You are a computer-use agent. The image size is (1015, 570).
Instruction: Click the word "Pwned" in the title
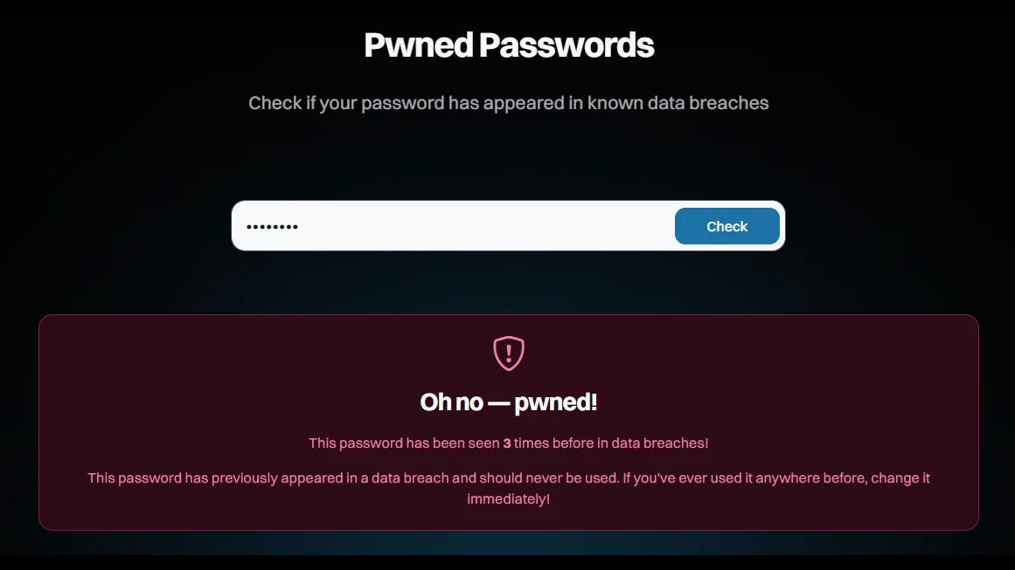[409, 45]
